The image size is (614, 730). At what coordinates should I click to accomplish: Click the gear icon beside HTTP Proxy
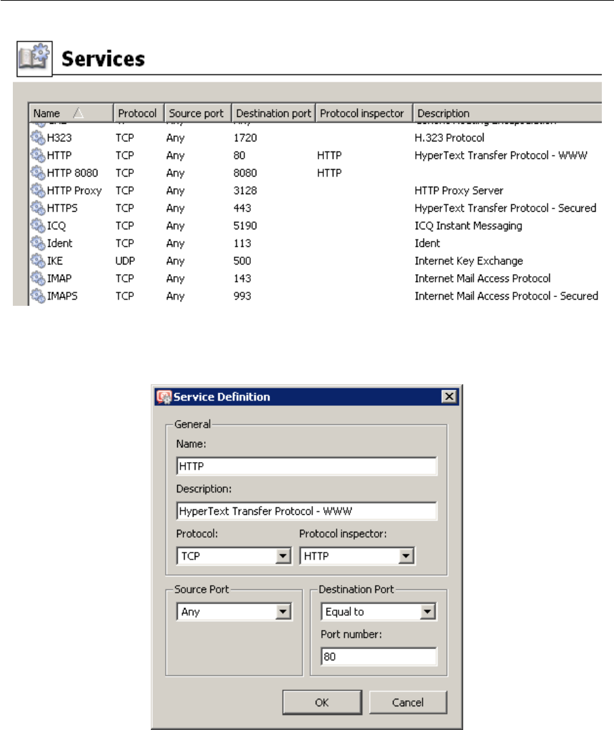pos(38,190)
